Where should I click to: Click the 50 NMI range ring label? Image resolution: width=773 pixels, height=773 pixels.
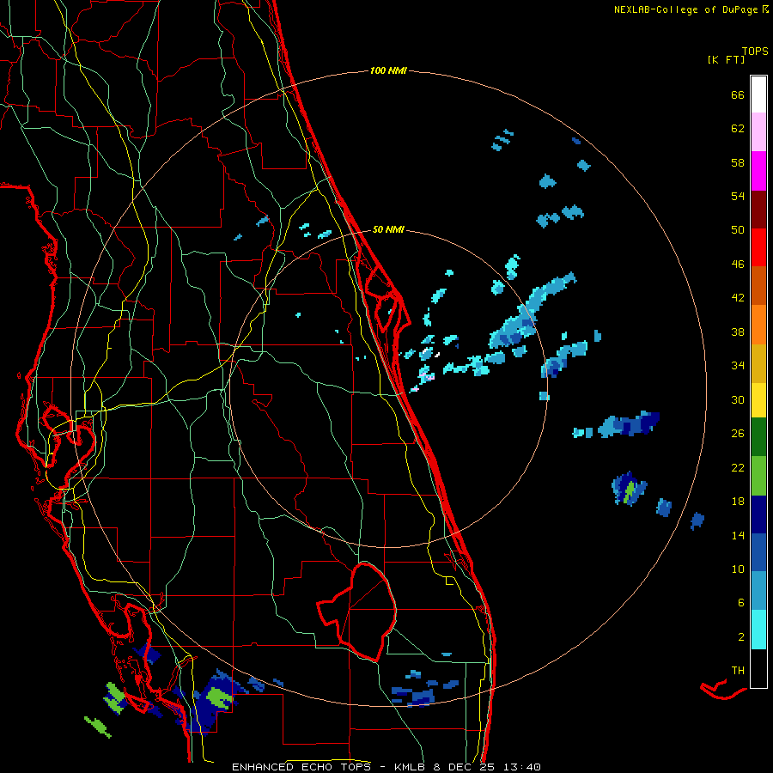[x=388, y=229]
